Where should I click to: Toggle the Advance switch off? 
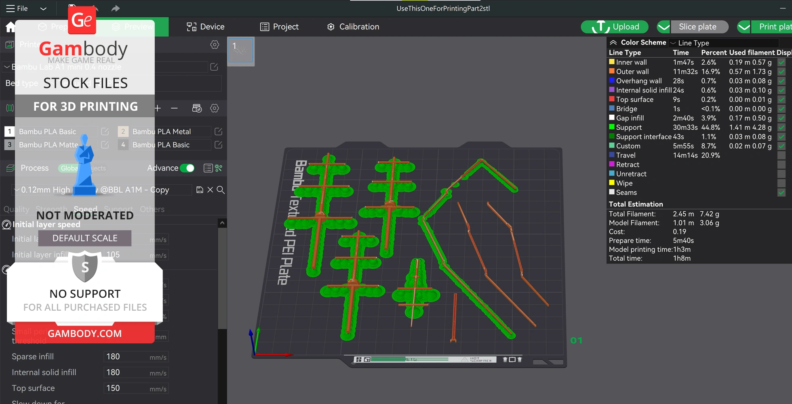(x=187, y=168)
